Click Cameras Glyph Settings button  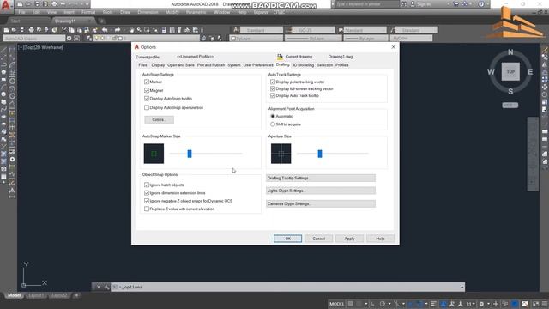321,203
